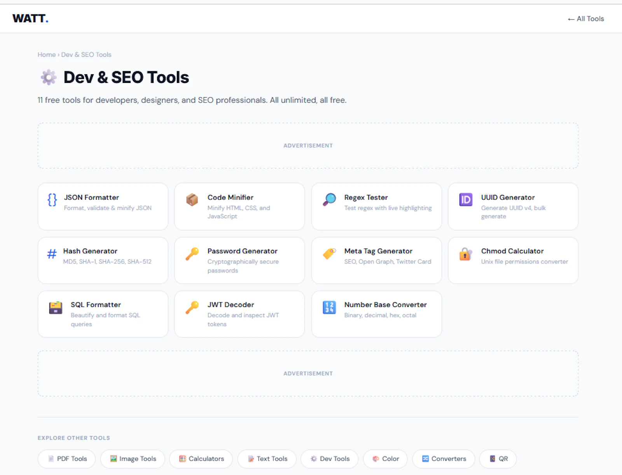622x475 pixels.
Task: Select the Hash Generator title
Action: tap(90, 251)
